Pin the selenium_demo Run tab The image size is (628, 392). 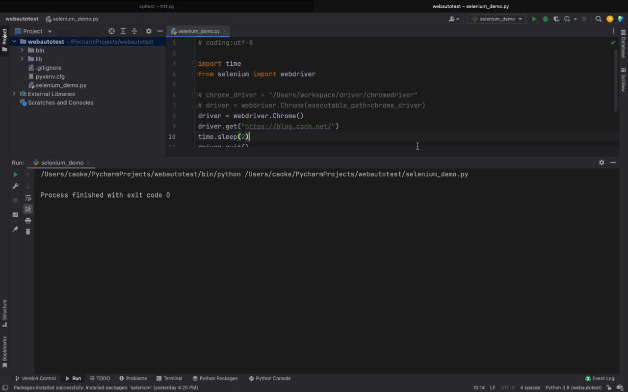[15, 229]
